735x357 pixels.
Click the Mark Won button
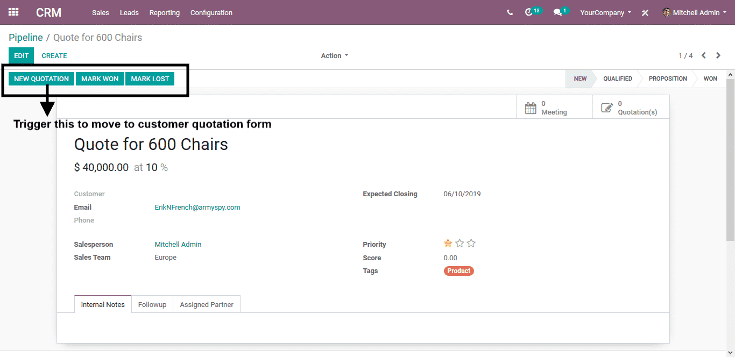100,78
